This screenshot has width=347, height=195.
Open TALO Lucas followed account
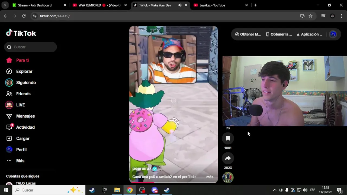coord(25,183)
